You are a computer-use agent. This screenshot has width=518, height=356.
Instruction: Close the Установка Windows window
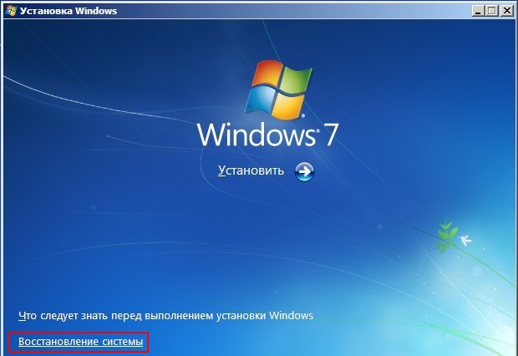click(x=507, y=11)
